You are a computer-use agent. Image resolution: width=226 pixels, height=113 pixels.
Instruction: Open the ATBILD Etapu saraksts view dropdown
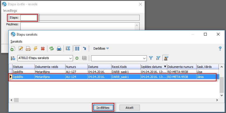point(70,58)
